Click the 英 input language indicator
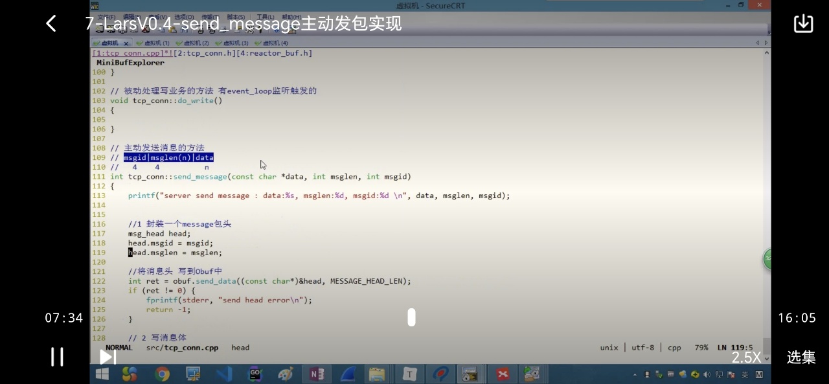The image size is (829, 384). pyautogui.click(x=745, y=375)
